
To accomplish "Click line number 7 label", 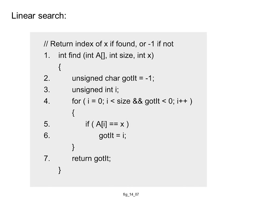I will tap(47, 158).
